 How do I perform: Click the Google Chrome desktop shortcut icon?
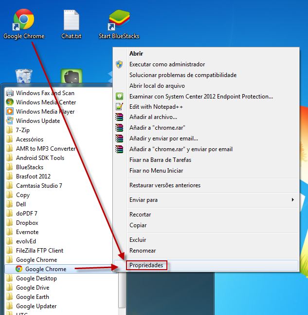pyautogui.click(x=23, y=20)
